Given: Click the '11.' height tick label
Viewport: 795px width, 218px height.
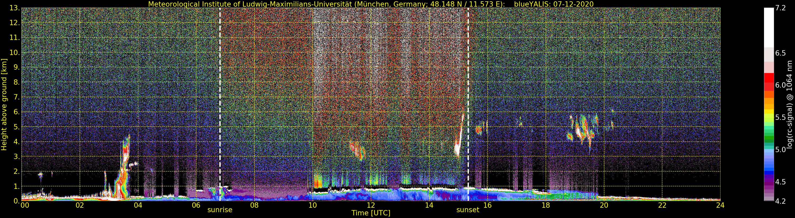Looking at the screenshot, I should pos(15,38).
